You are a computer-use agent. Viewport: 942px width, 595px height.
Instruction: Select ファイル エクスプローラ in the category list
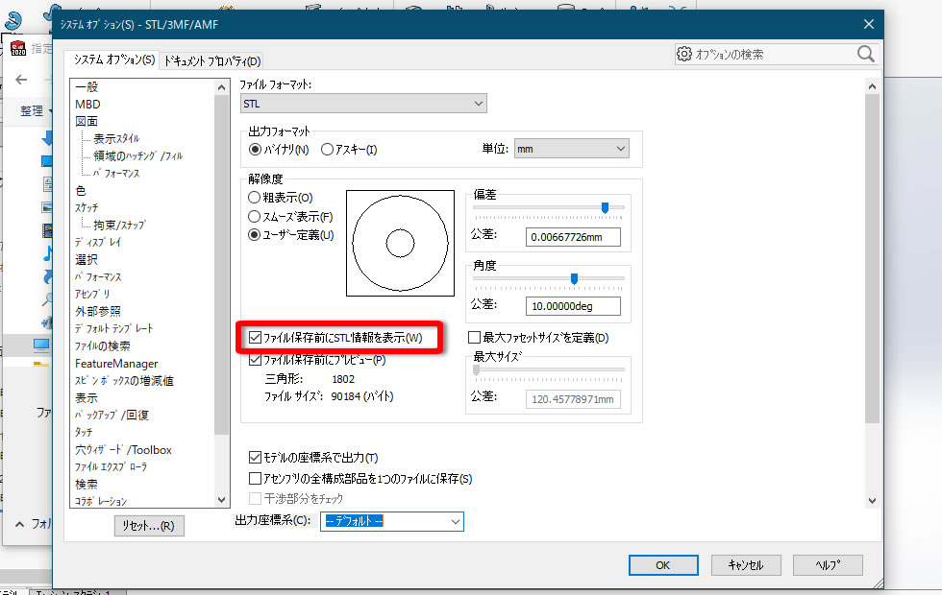click(112, 467)
